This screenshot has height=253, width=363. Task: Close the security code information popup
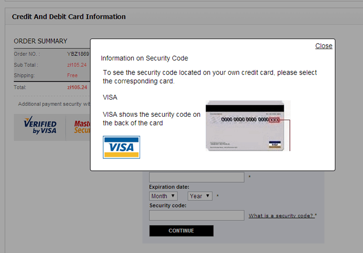tap(324, 46)
